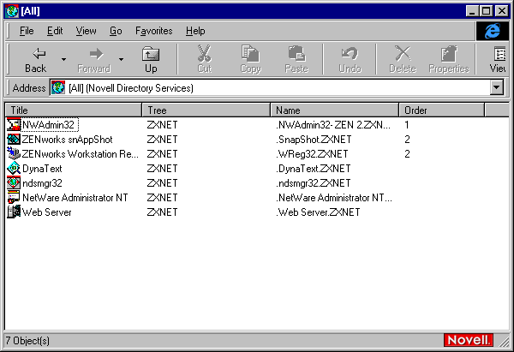Expand the Address bar dropdown arrow
514x352 pixels.
point(497,88)
